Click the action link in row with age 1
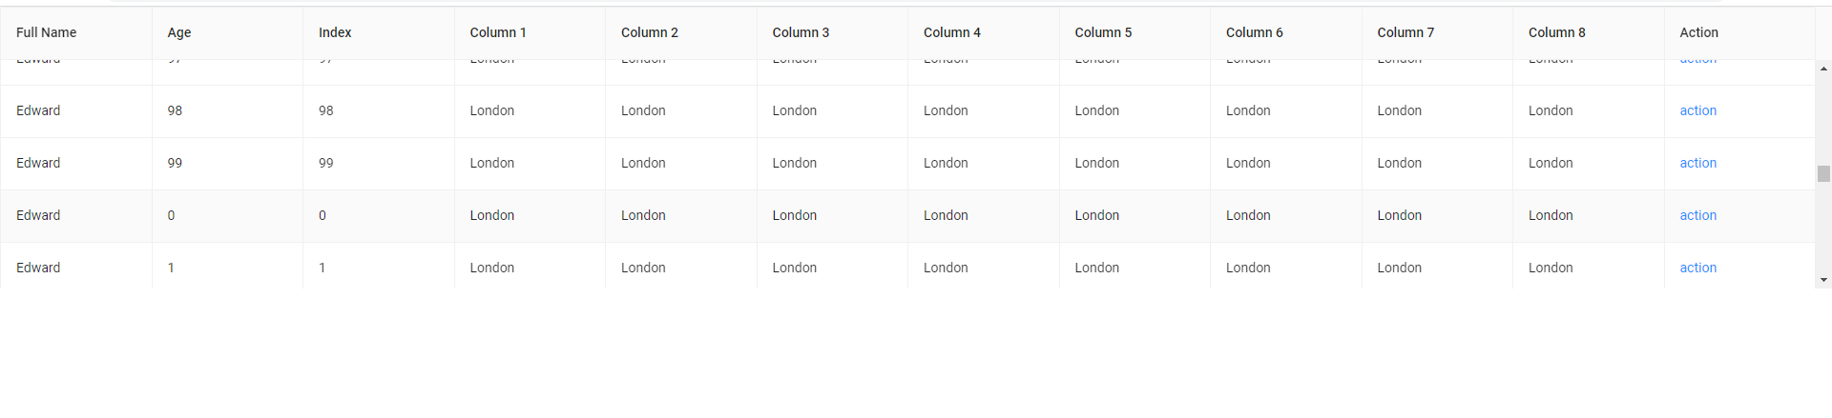Image resolution: width=1832 pixels, height=418 pixels. pos(1697,269)
